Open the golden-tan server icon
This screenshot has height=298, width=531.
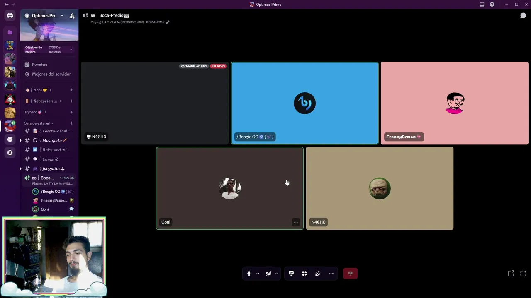point(10,113)
